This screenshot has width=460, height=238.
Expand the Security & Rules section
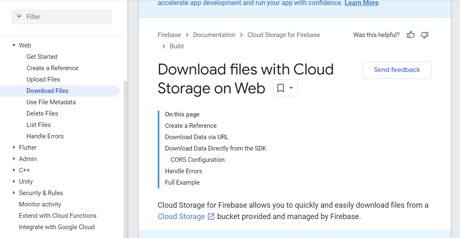[x=14, y=193]
